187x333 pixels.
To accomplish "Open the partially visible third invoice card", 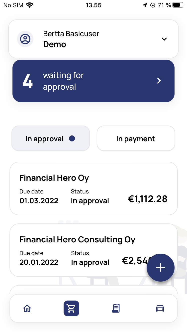I will click(x=93, y=290).
